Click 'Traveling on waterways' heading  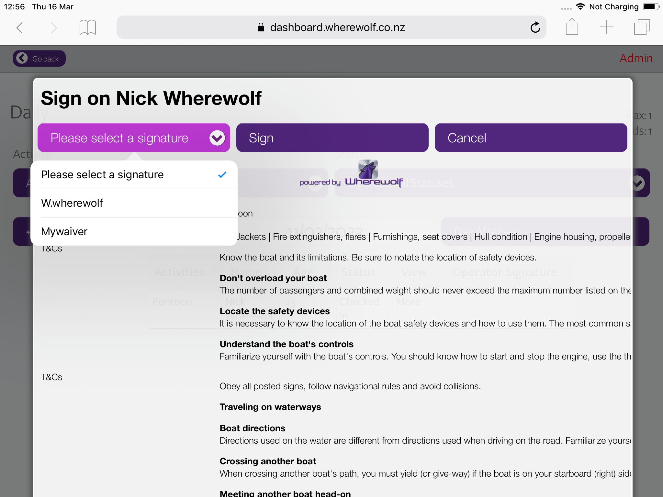pos(270,407)
